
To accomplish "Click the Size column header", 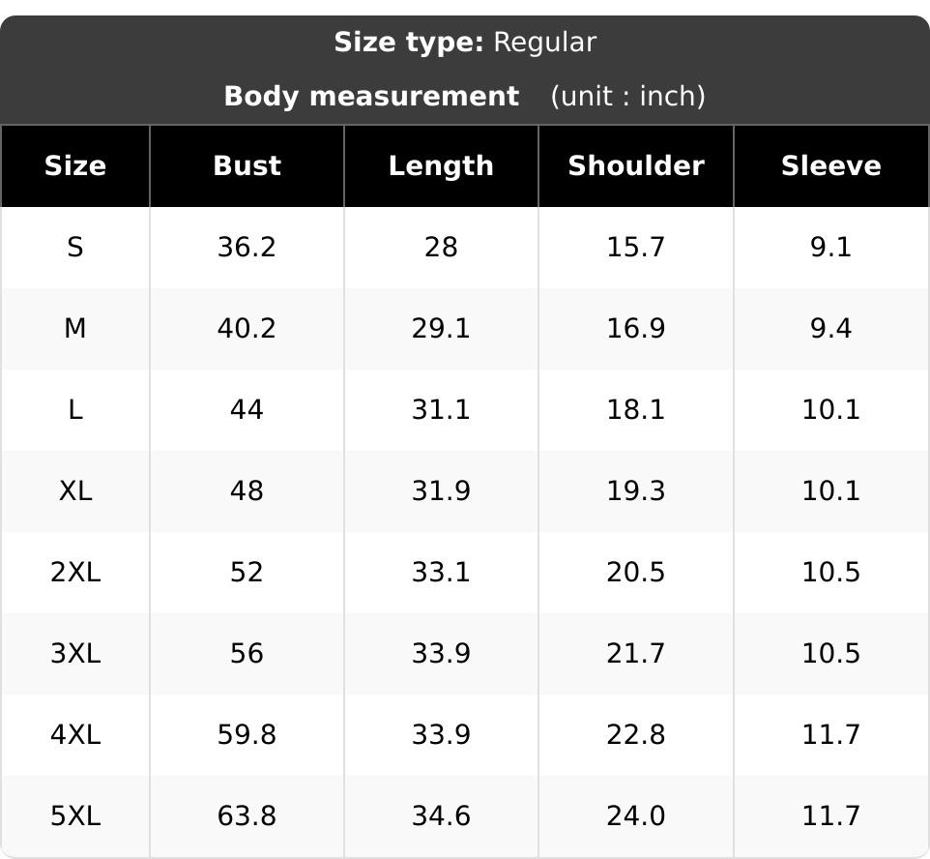I will 75,165.
